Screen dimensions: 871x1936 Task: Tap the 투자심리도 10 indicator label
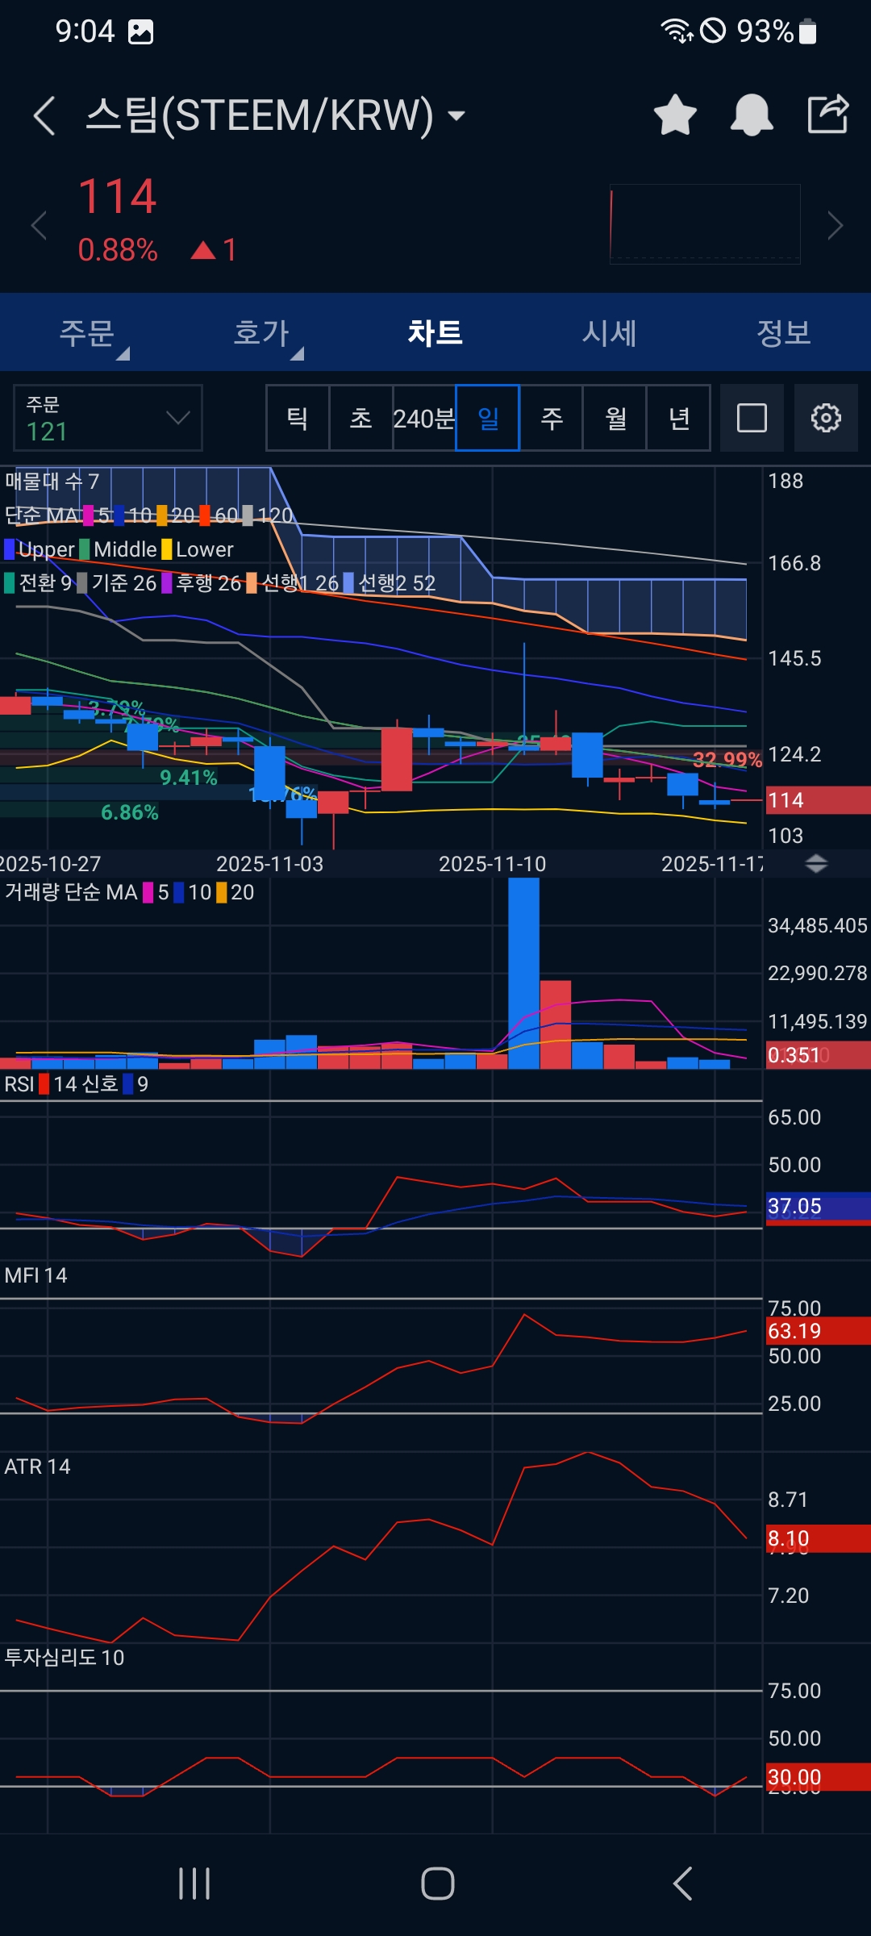[x=65, y=1658]
